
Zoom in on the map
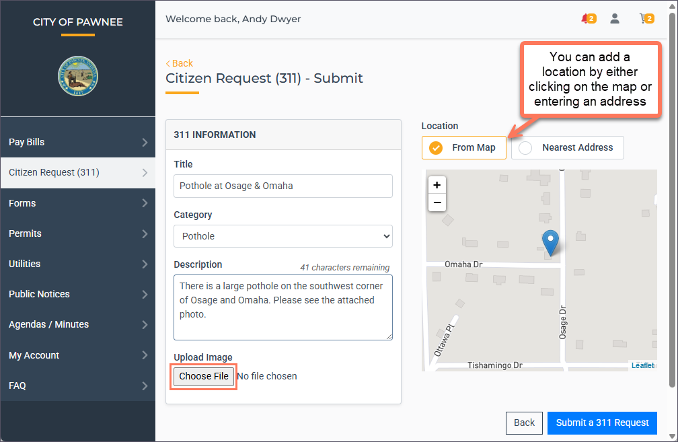(437, 184)
